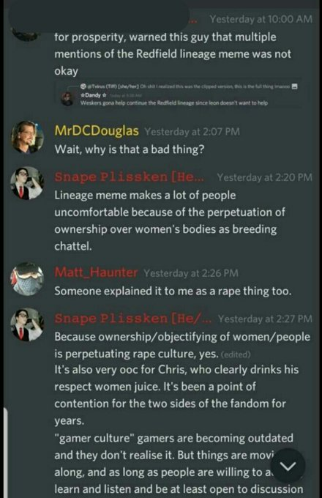Tap the Snape Plissken username at 2:20 PM
Image resolution: width=322 pixels, height=498 pixels.
point(129,176)
